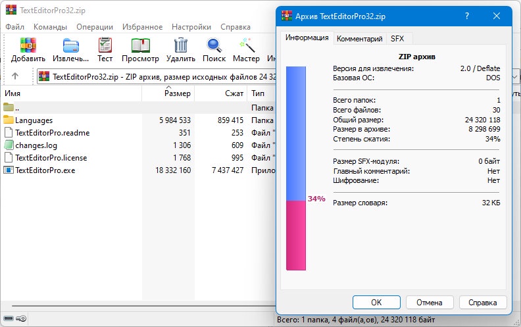
Task: Open the Избранное menu
Action: [x=142, y=27]
